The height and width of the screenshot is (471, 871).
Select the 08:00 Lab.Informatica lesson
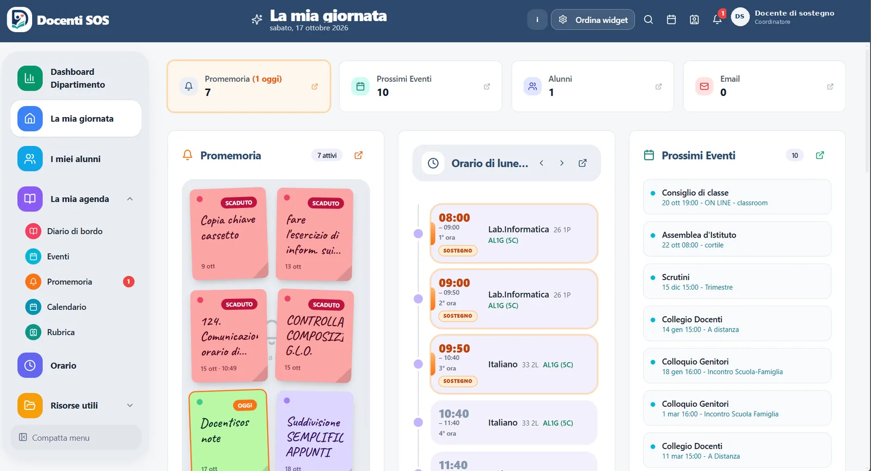tap(514, 234)
